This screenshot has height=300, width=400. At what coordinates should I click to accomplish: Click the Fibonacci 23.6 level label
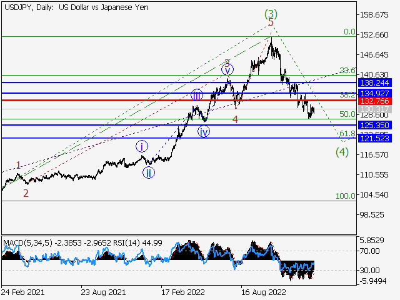tap(347, 70)
